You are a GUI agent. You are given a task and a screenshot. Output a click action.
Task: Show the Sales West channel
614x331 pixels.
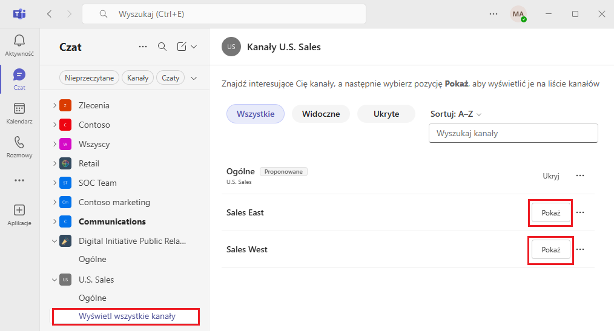point(550,250)
